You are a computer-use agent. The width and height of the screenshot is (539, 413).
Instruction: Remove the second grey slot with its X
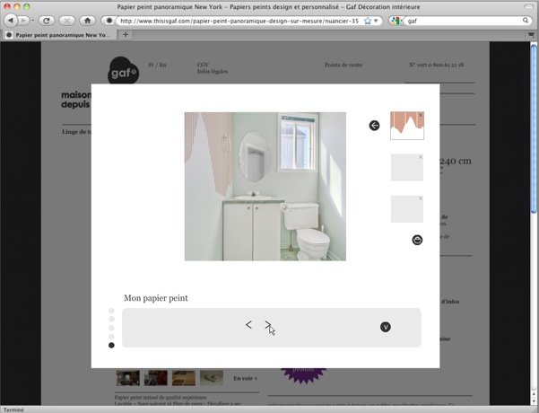pyautogui.click(x=421, y=157)
